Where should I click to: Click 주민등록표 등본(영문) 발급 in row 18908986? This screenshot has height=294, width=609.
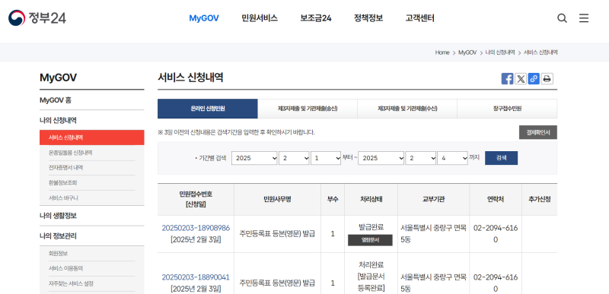click(277, 234)
